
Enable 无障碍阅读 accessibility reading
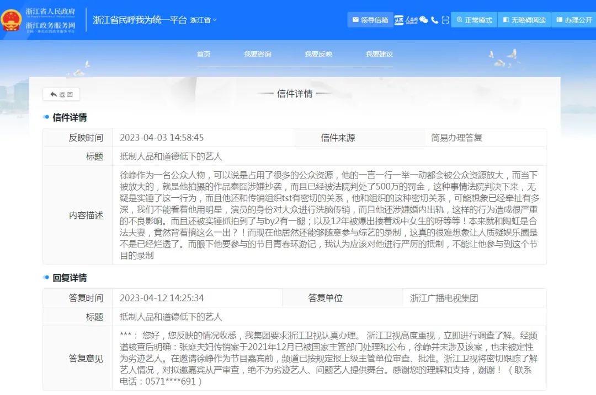524,20
